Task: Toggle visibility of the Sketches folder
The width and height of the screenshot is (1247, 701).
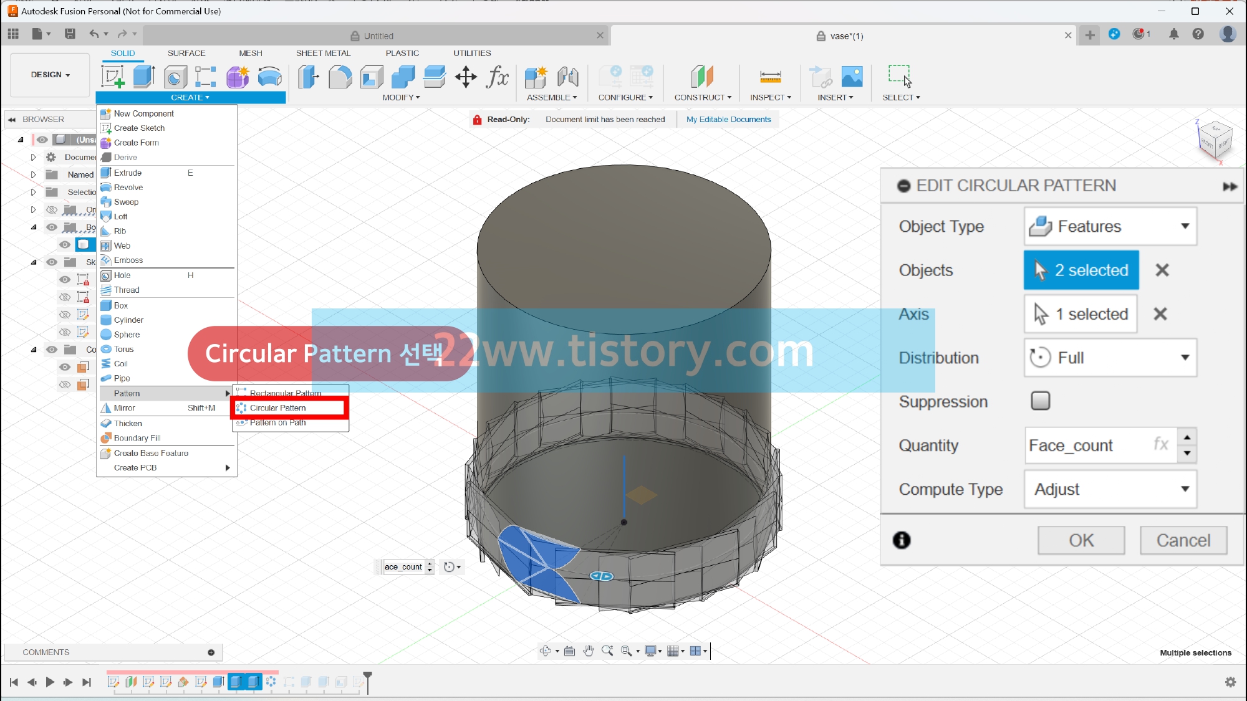Action: click(x=52, y=262)
